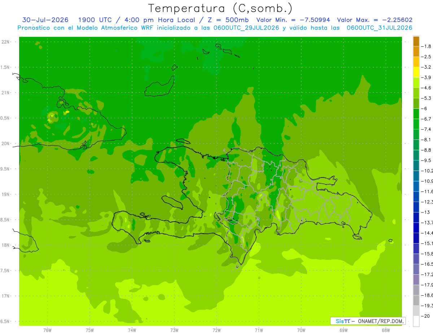Image resolution: width=433 pixels, height=335 pixels.
Task: Click the 'ONAMET/REP.DOM.' credit label
Action: coord(381,321)
